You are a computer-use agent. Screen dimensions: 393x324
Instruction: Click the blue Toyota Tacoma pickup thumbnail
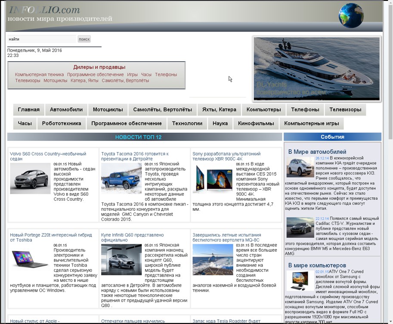click(x=121, y=178)
